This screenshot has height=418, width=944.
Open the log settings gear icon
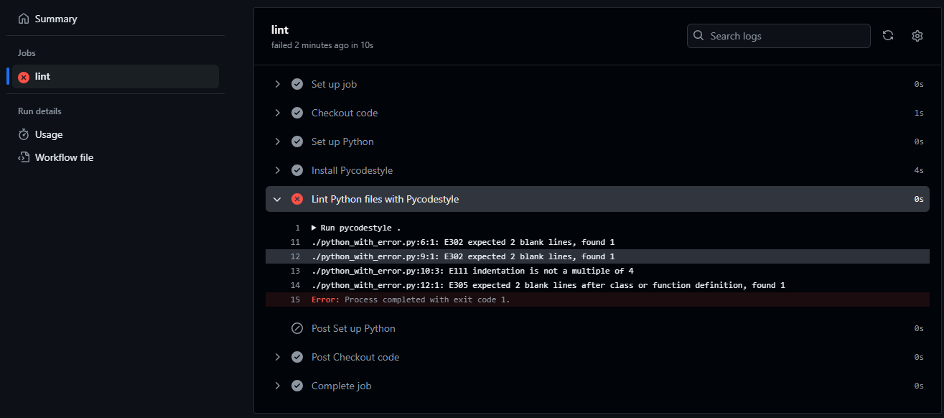pyautogui.click(x=917, y=35)
